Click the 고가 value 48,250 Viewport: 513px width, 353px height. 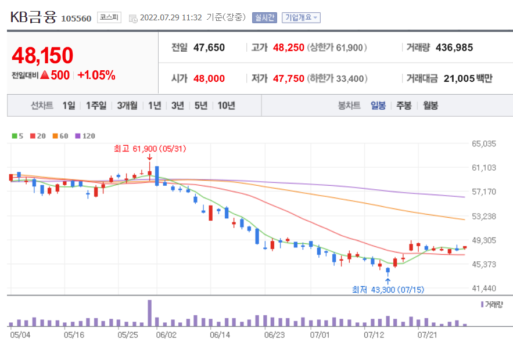289,48
